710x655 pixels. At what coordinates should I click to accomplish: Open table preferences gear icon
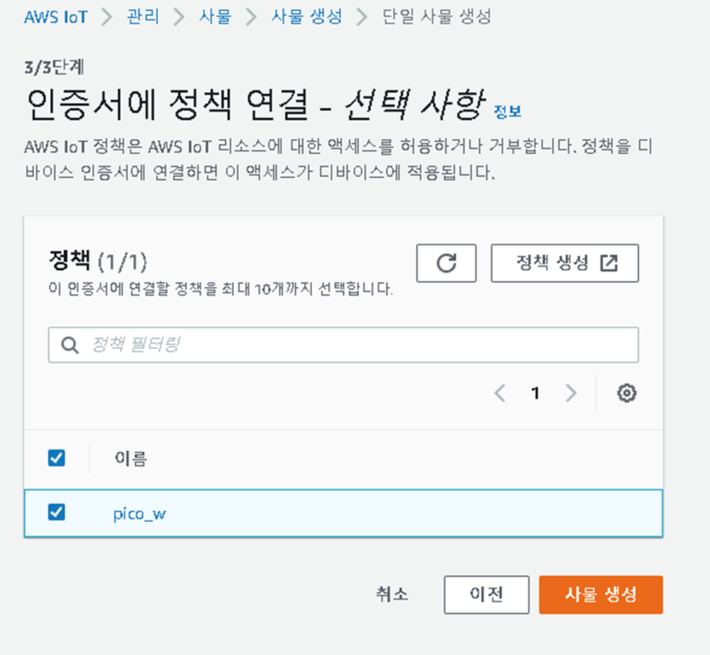pos(627,393)
